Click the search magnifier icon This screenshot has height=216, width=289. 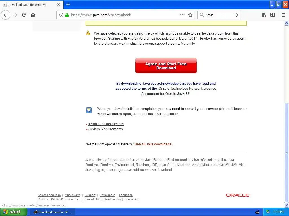[202, 15]
